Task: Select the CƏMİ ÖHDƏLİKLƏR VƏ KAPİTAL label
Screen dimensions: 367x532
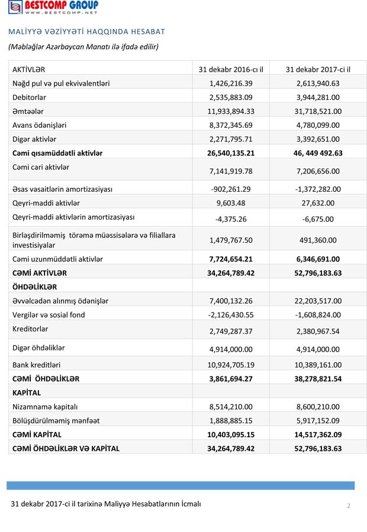Action: (66, 449)
